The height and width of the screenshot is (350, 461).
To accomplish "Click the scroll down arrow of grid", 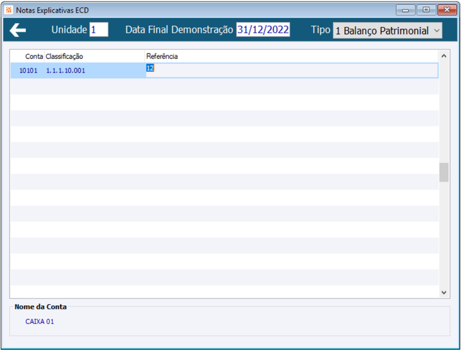I will (444, 292).
